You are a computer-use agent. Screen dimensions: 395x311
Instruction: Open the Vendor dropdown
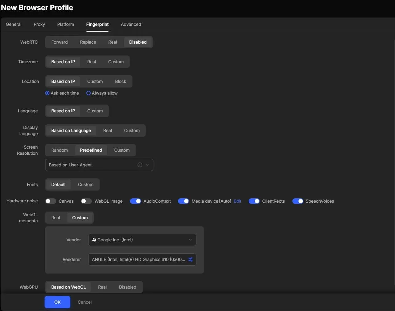pyautogui.click(x=142, y=240)
